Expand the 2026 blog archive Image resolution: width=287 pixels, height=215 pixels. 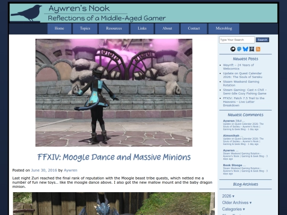pos(228,196)
